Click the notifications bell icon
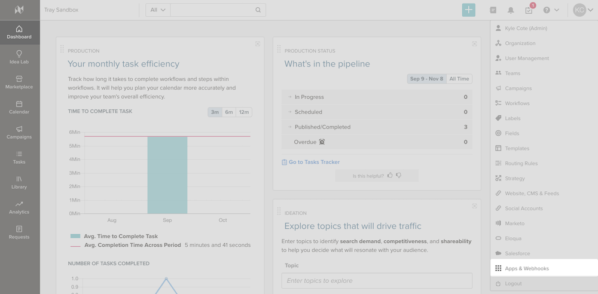Screen dimensions: 598x294 click(x=511, y=10)
